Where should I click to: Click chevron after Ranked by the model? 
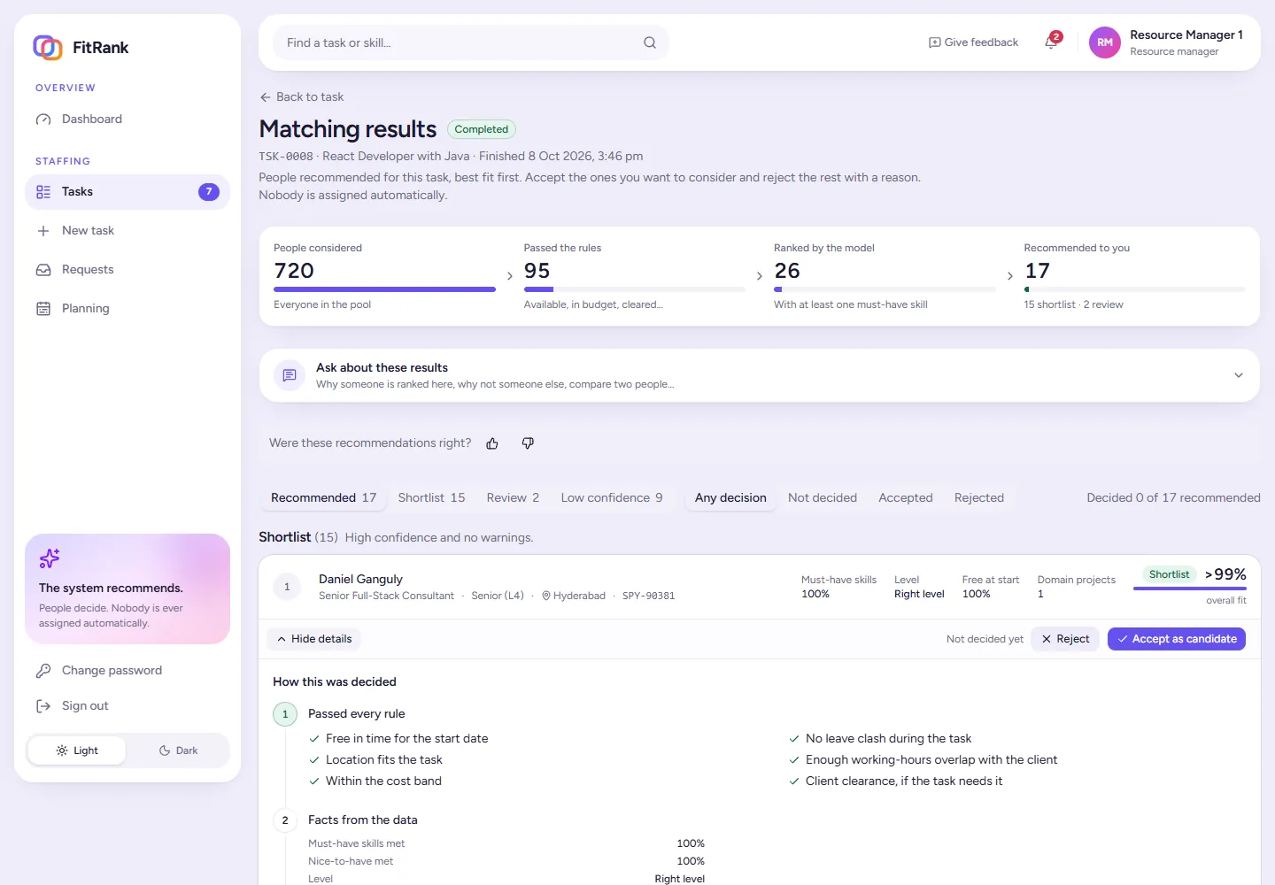coord(1010,276)
